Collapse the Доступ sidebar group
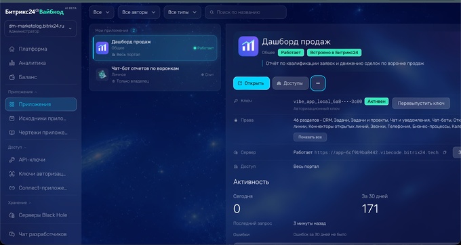The image size is (461, 245). pyautogui.click(x=17, y=148)
